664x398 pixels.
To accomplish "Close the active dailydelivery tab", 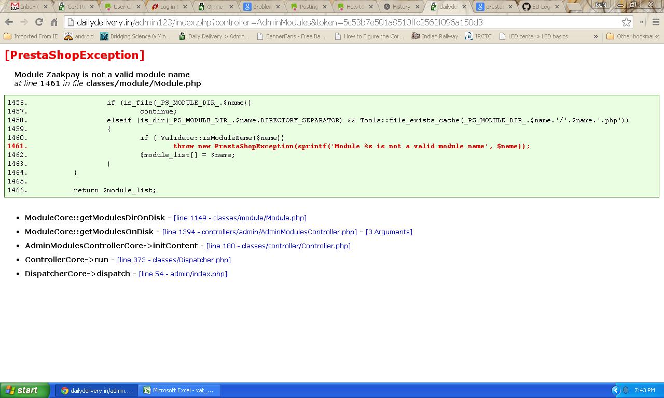I will tap(465, 7).
